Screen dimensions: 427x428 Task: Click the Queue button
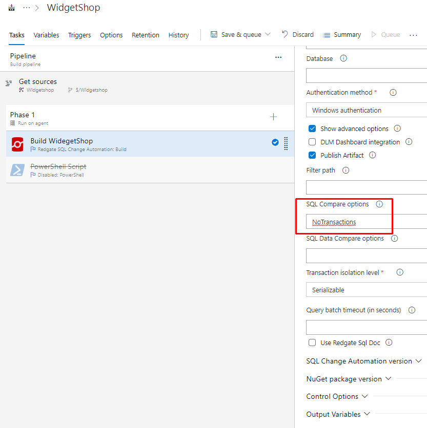tap(385, 35)
